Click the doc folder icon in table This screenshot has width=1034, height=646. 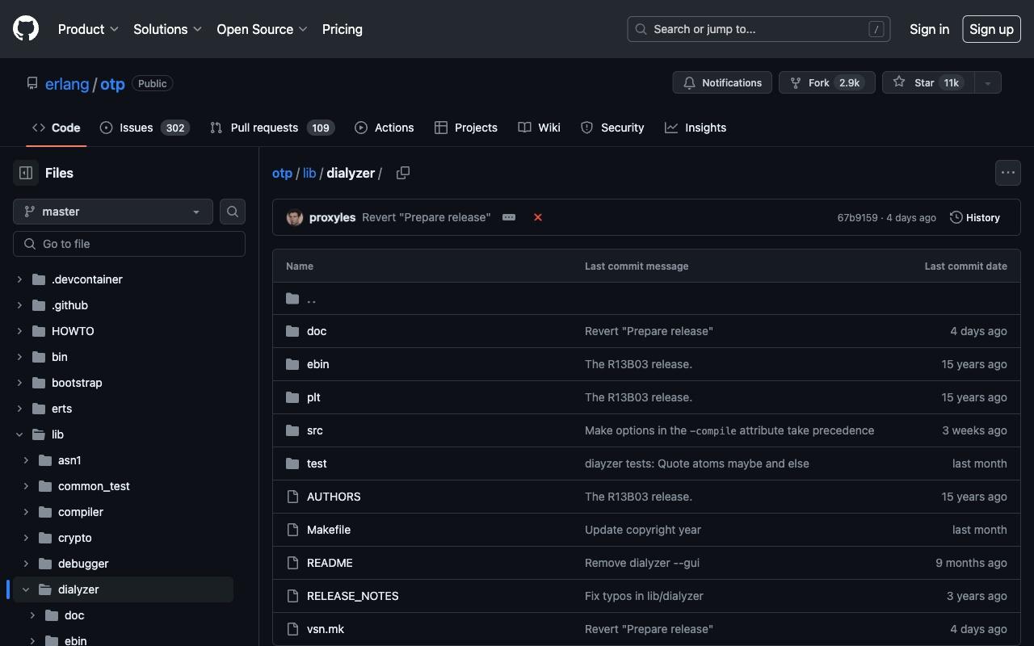292,331
